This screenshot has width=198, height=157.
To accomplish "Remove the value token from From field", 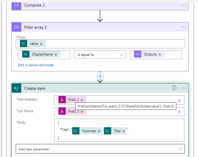I will click(x=41, y=44).
